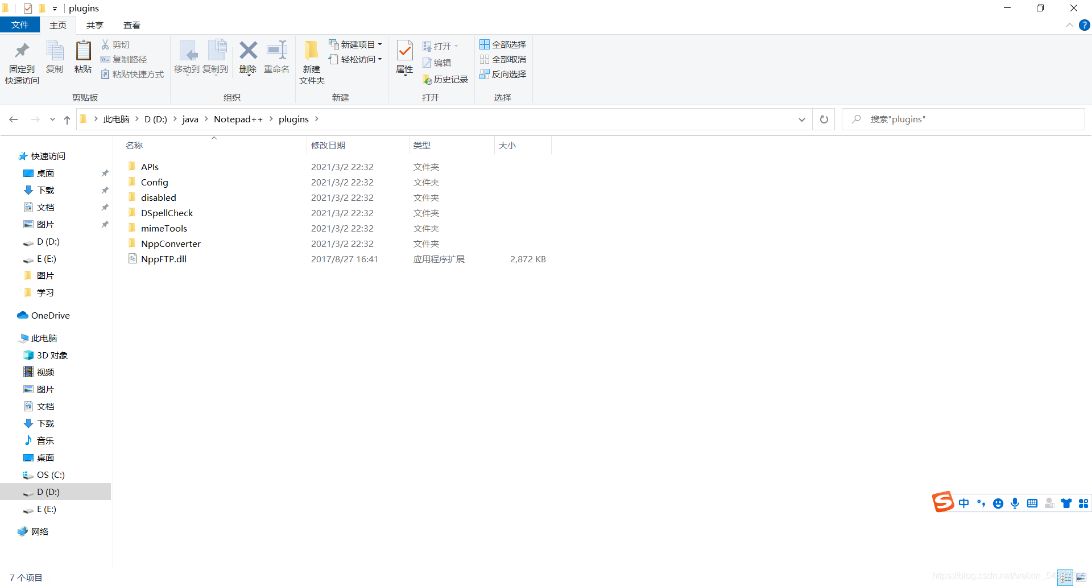1092x586 pixels.
Task: Click Select all (全部选择)
Action: [x=503, y=44]
